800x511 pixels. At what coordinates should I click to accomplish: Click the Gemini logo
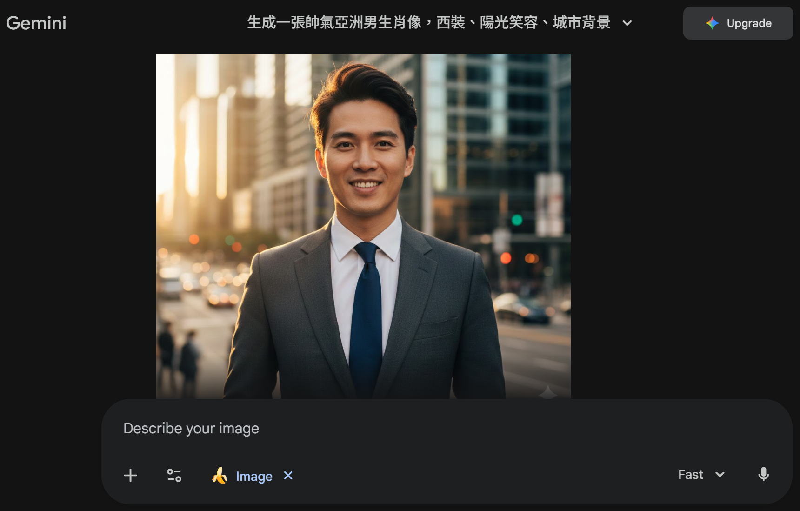pyautogui.click(x=36, y=23)
